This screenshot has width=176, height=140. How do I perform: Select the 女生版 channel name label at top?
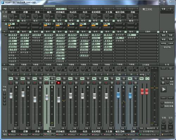click(109, 12)
